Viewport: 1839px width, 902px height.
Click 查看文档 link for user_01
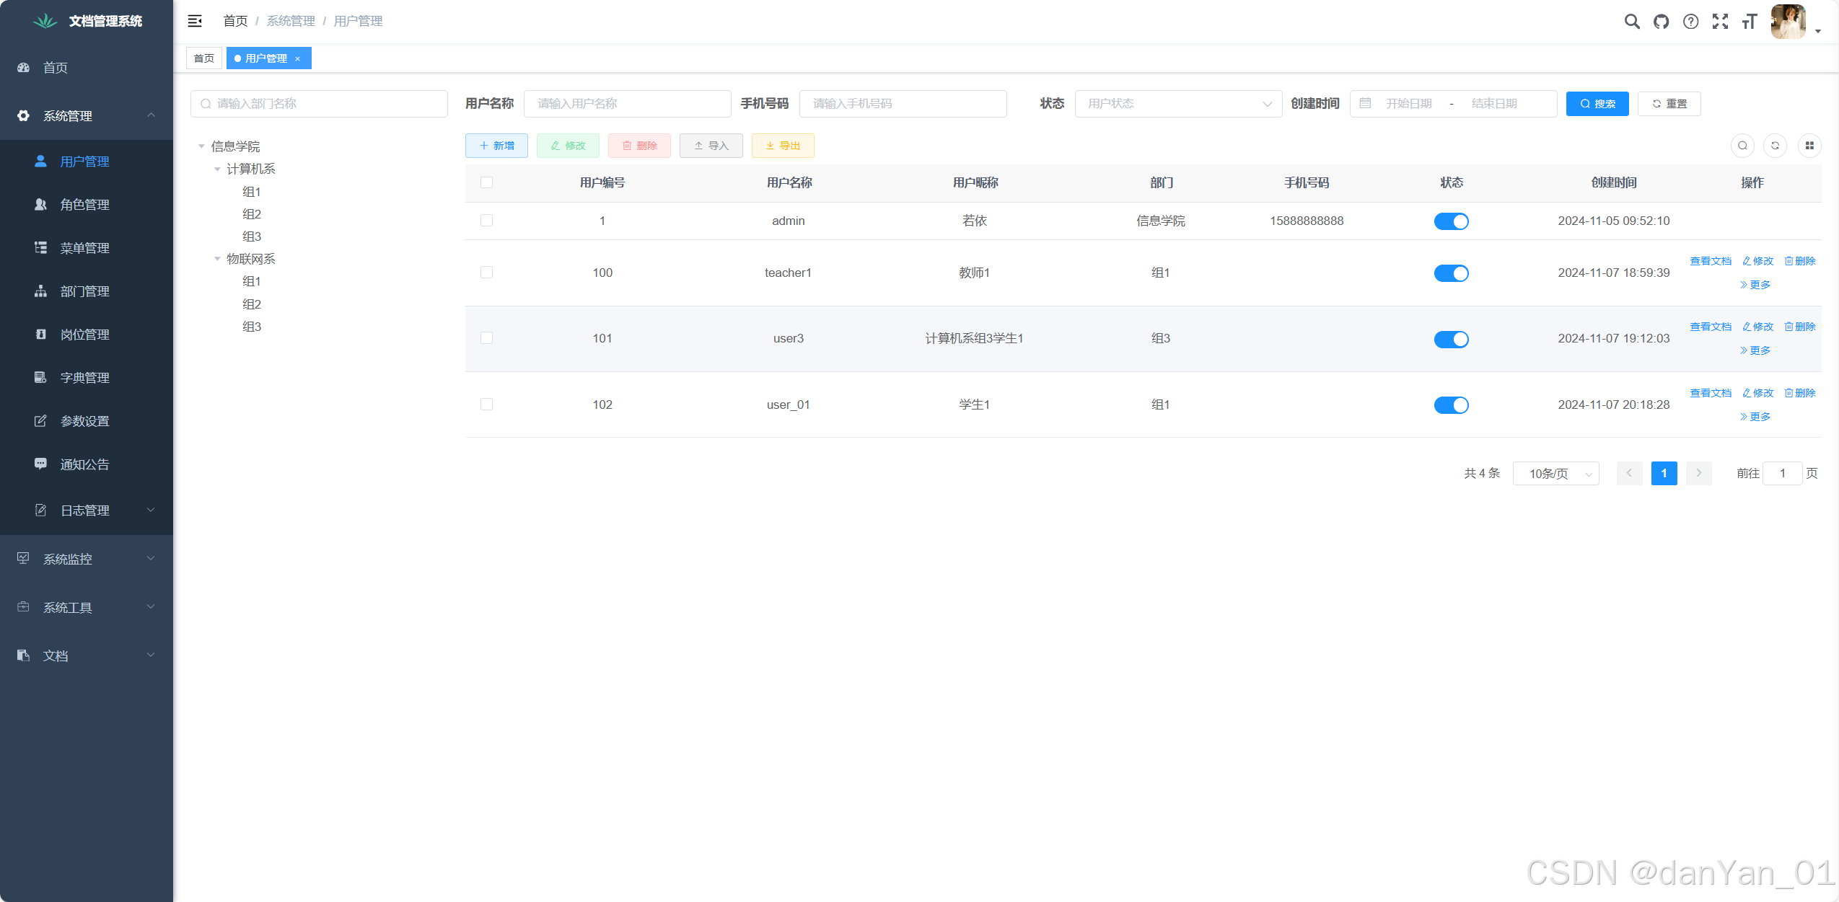click(x=1710, y=393)
